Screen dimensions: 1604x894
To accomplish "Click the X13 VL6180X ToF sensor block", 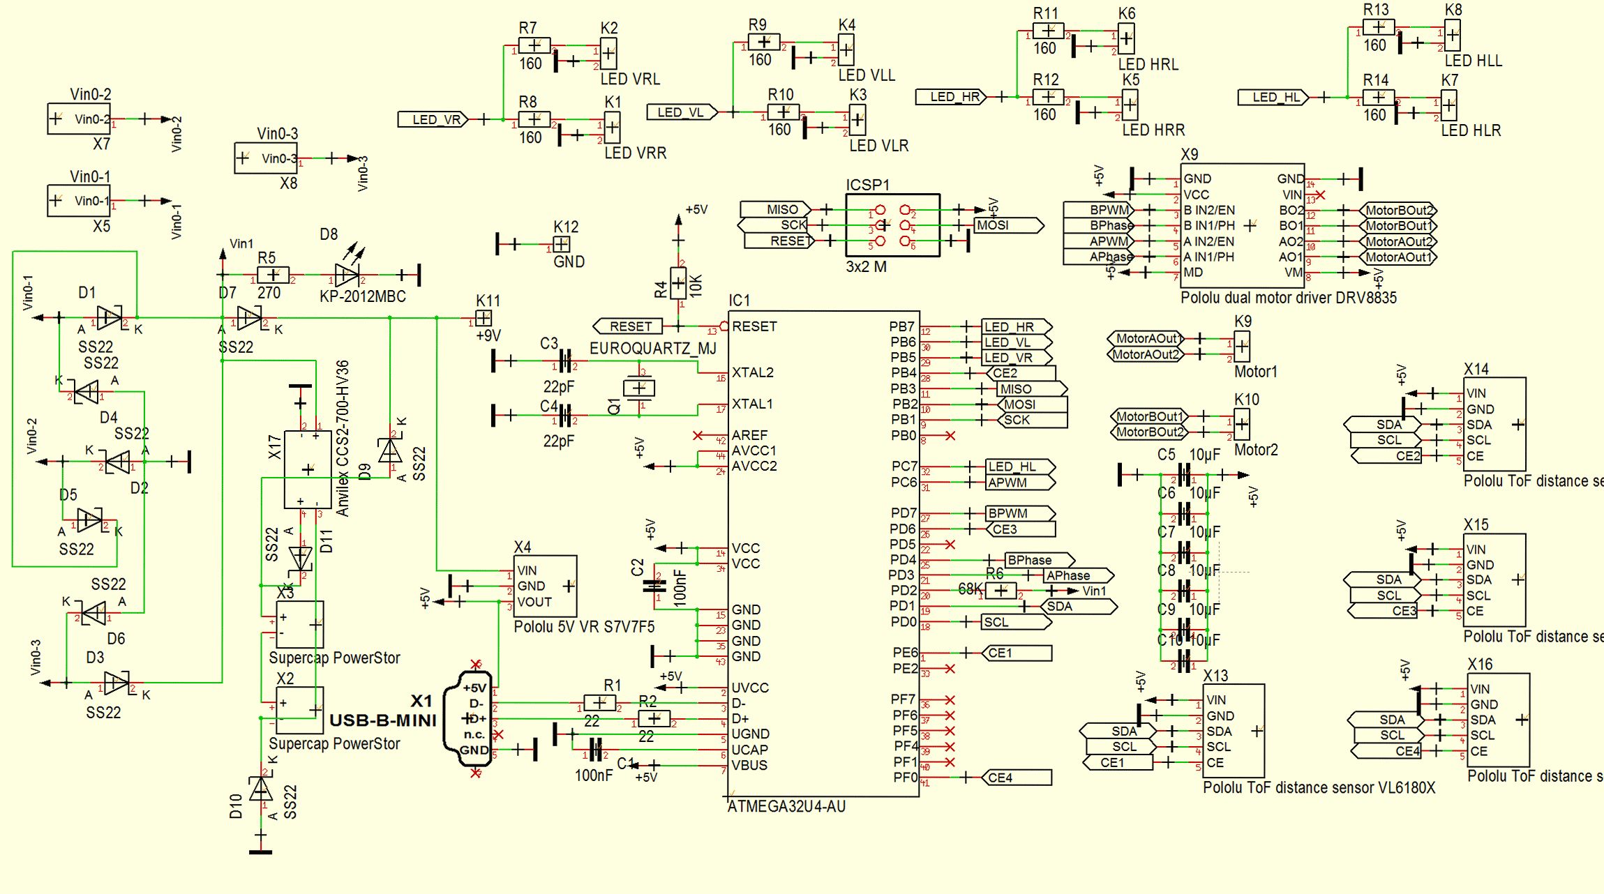I will click(x=1234, y=730).
